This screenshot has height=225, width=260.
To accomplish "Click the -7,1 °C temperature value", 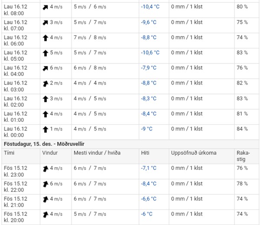I will pyautogui.click(x=149, y=168).
